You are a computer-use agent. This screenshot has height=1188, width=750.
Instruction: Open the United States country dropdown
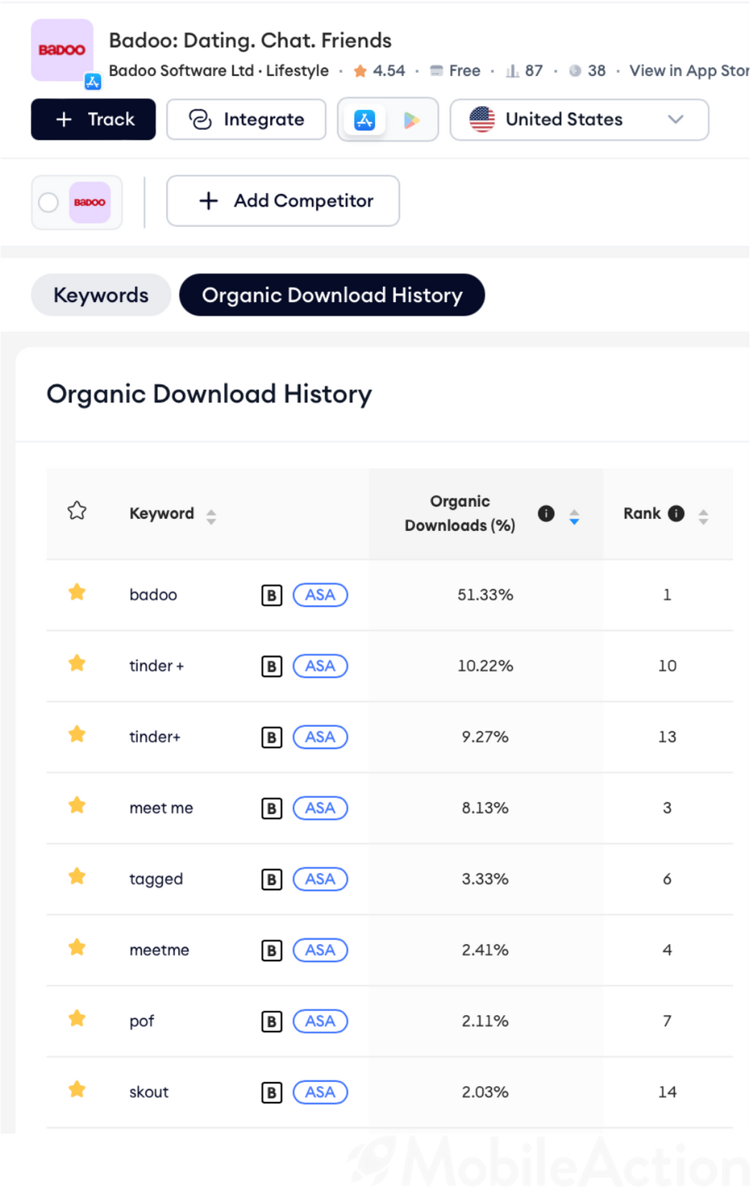(x=579, y=119)
